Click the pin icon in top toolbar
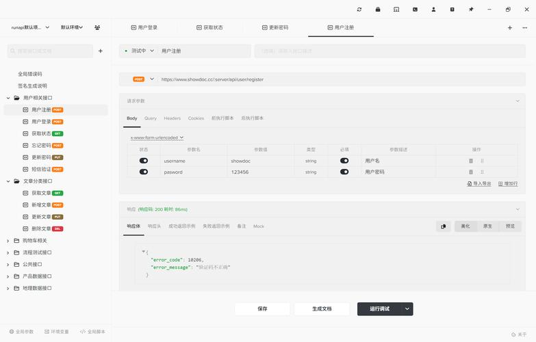The image size is (536, 342). 471,10
